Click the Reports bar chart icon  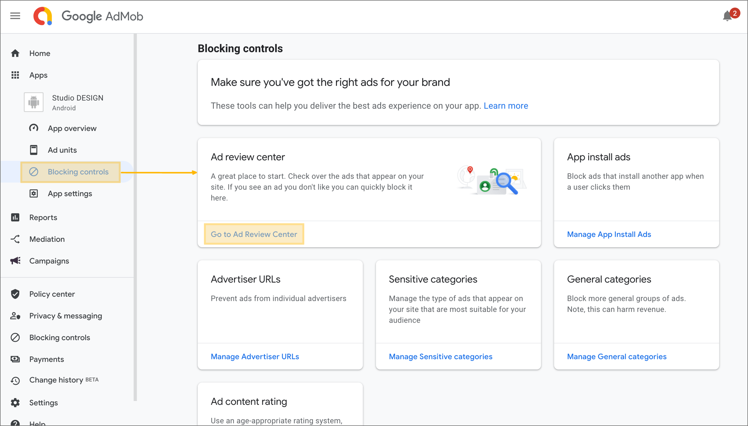click(15, 217)
